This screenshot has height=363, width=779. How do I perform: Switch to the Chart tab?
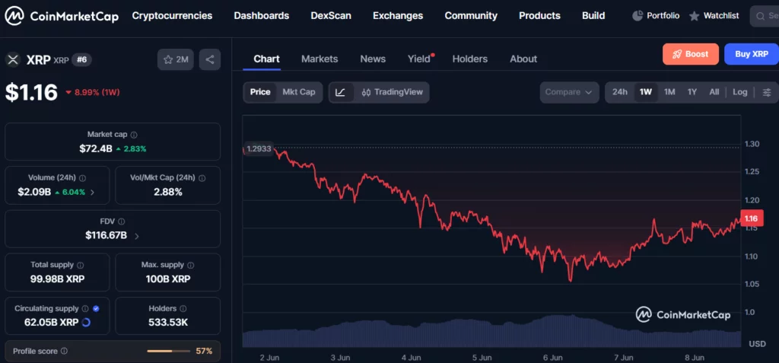pyautogui.click(x=267, y=59)
